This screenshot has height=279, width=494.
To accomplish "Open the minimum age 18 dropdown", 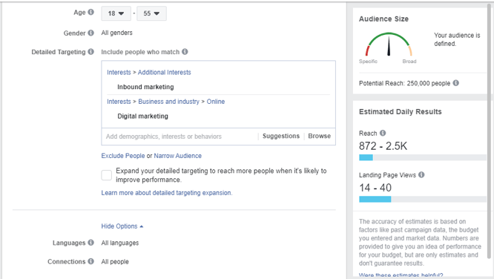I will click(x=116, y=13).
